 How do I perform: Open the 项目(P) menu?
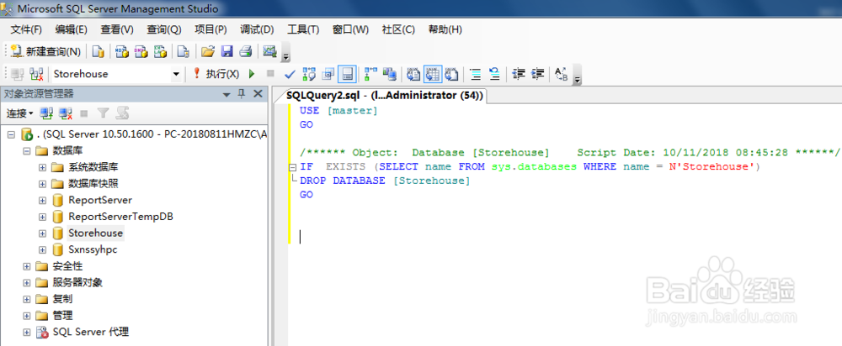210,29
